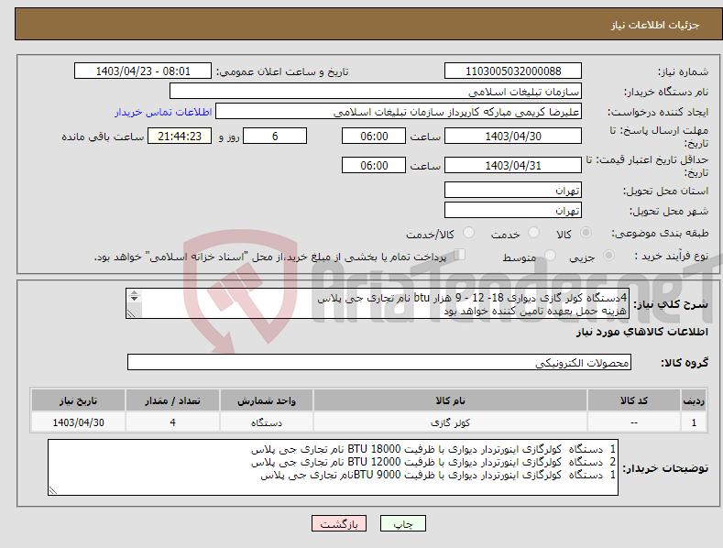Click the کد کالا column header
The image size is (723, 548).
(x=634, y=400)
